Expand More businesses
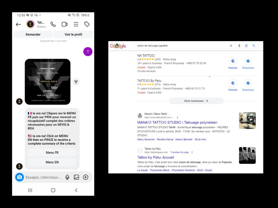 (x=196, y=101)
